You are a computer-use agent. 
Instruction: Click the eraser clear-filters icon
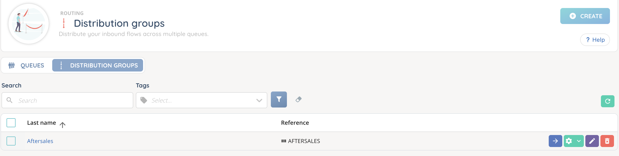pyautogui.click(x=298, y=99)
